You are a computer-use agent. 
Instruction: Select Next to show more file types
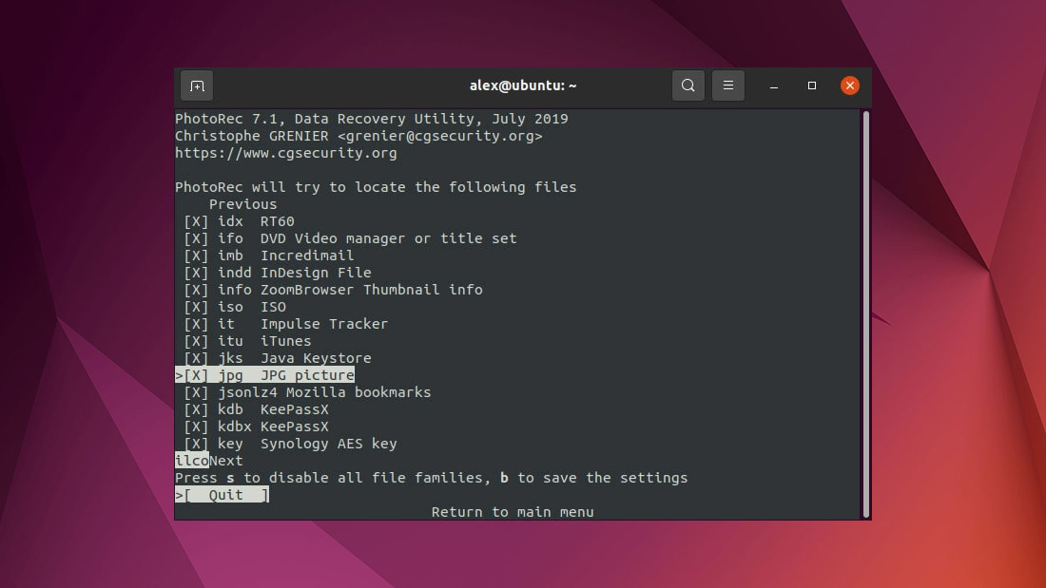coord(226,461)
